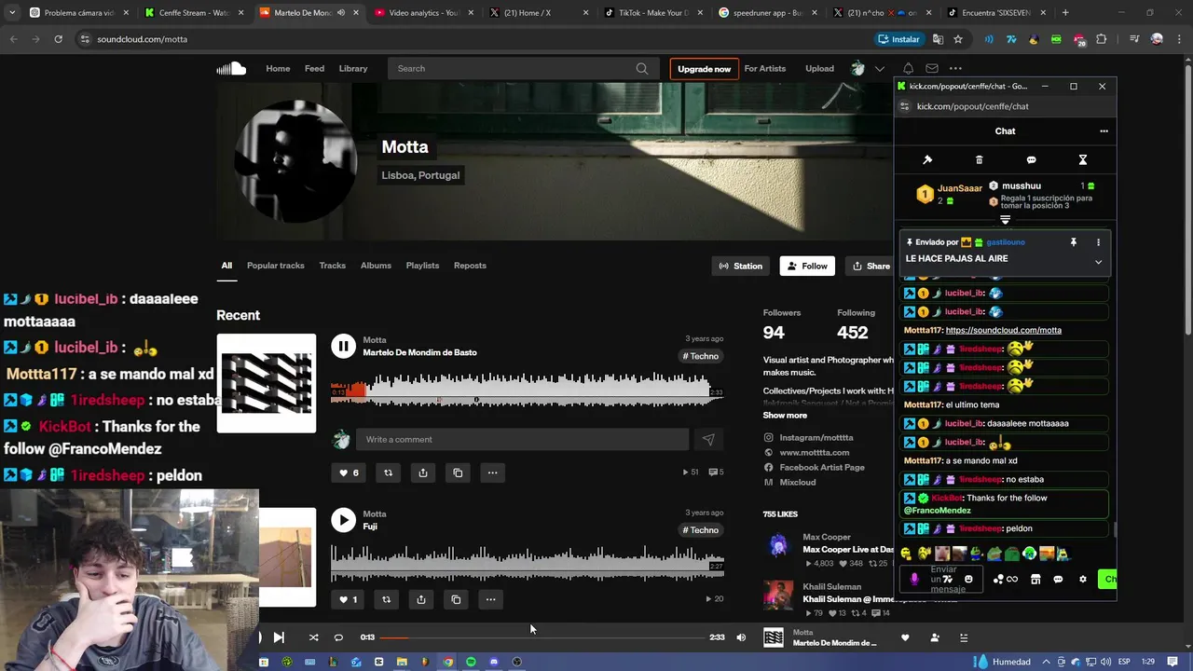
Task: Share the Martelo De Mondim de Basto track
Action: pos(423,472)
